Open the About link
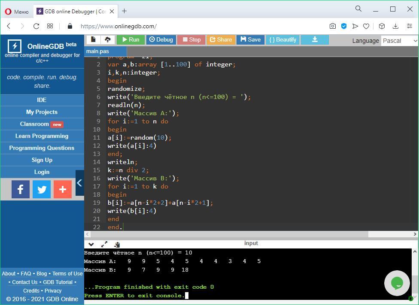 [9, 274]
